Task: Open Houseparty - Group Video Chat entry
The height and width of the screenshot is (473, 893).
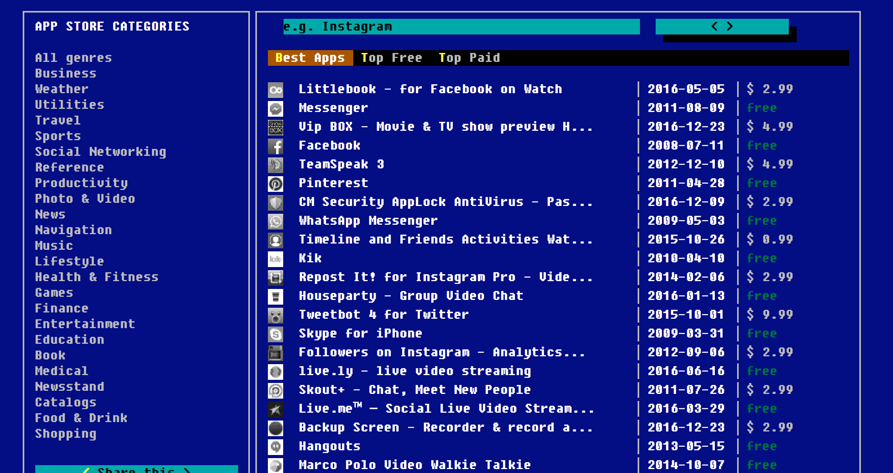Action: pos(410,296)
